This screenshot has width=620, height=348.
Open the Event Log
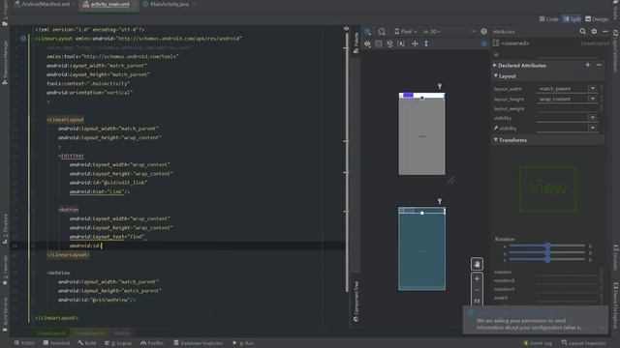(538, 343)
